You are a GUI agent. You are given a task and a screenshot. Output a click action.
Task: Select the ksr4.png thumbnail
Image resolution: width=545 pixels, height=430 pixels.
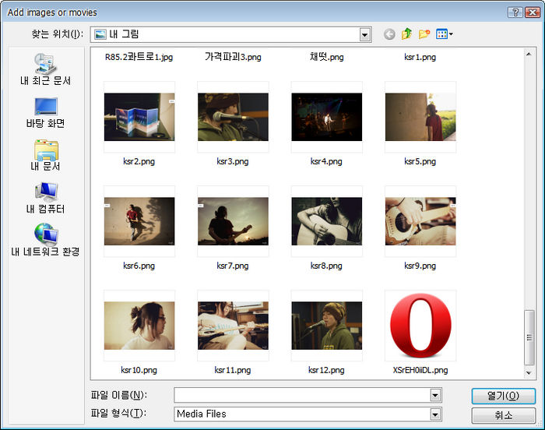point(326,117)
